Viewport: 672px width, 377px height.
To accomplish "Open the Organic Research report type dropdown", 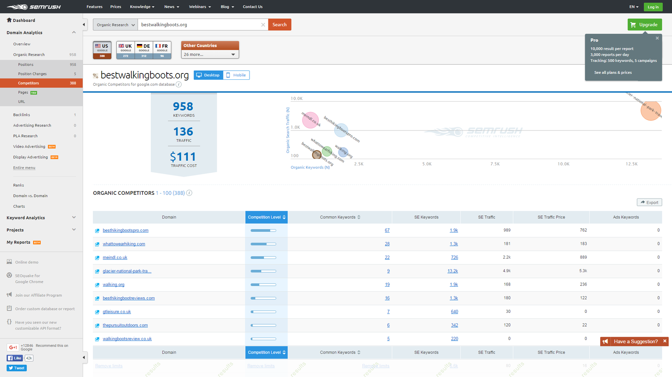I will (x=115, y=25).
